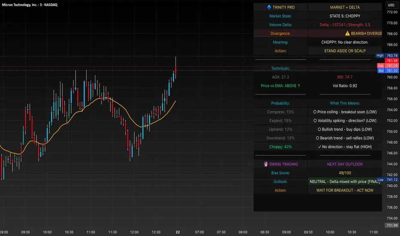Image resolution: width=400 pixels, height=236 pixels.
Task: Click the 12:00 time axis label
Action: 134,232
